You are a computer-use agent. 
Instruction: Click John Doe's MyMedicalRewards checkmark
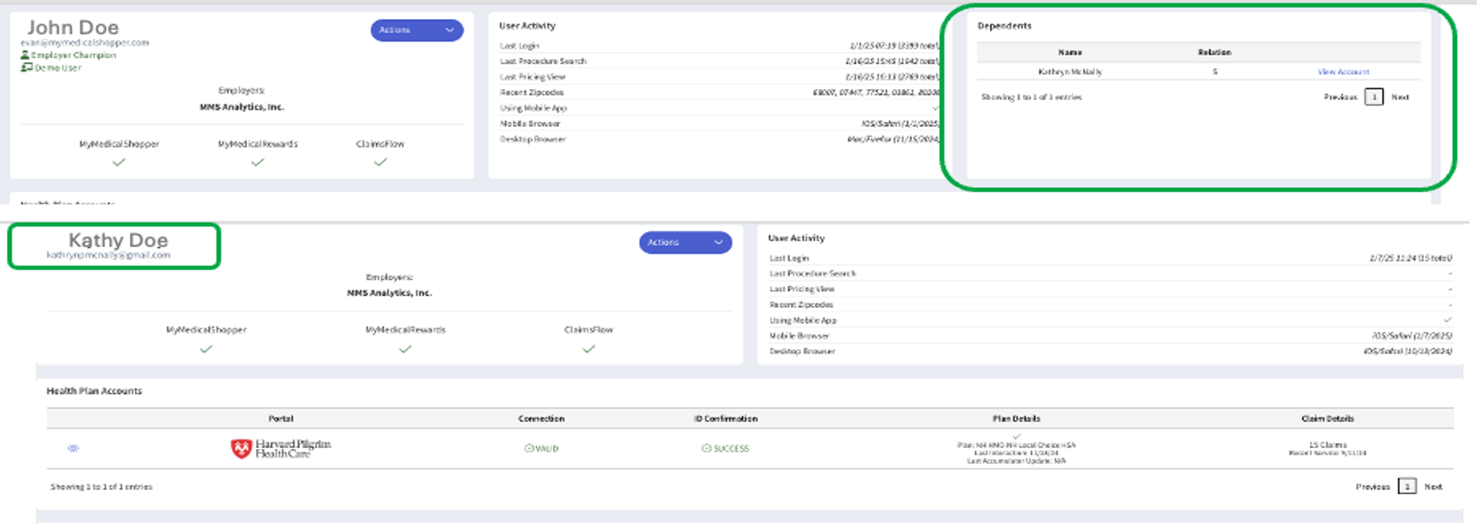258,162
